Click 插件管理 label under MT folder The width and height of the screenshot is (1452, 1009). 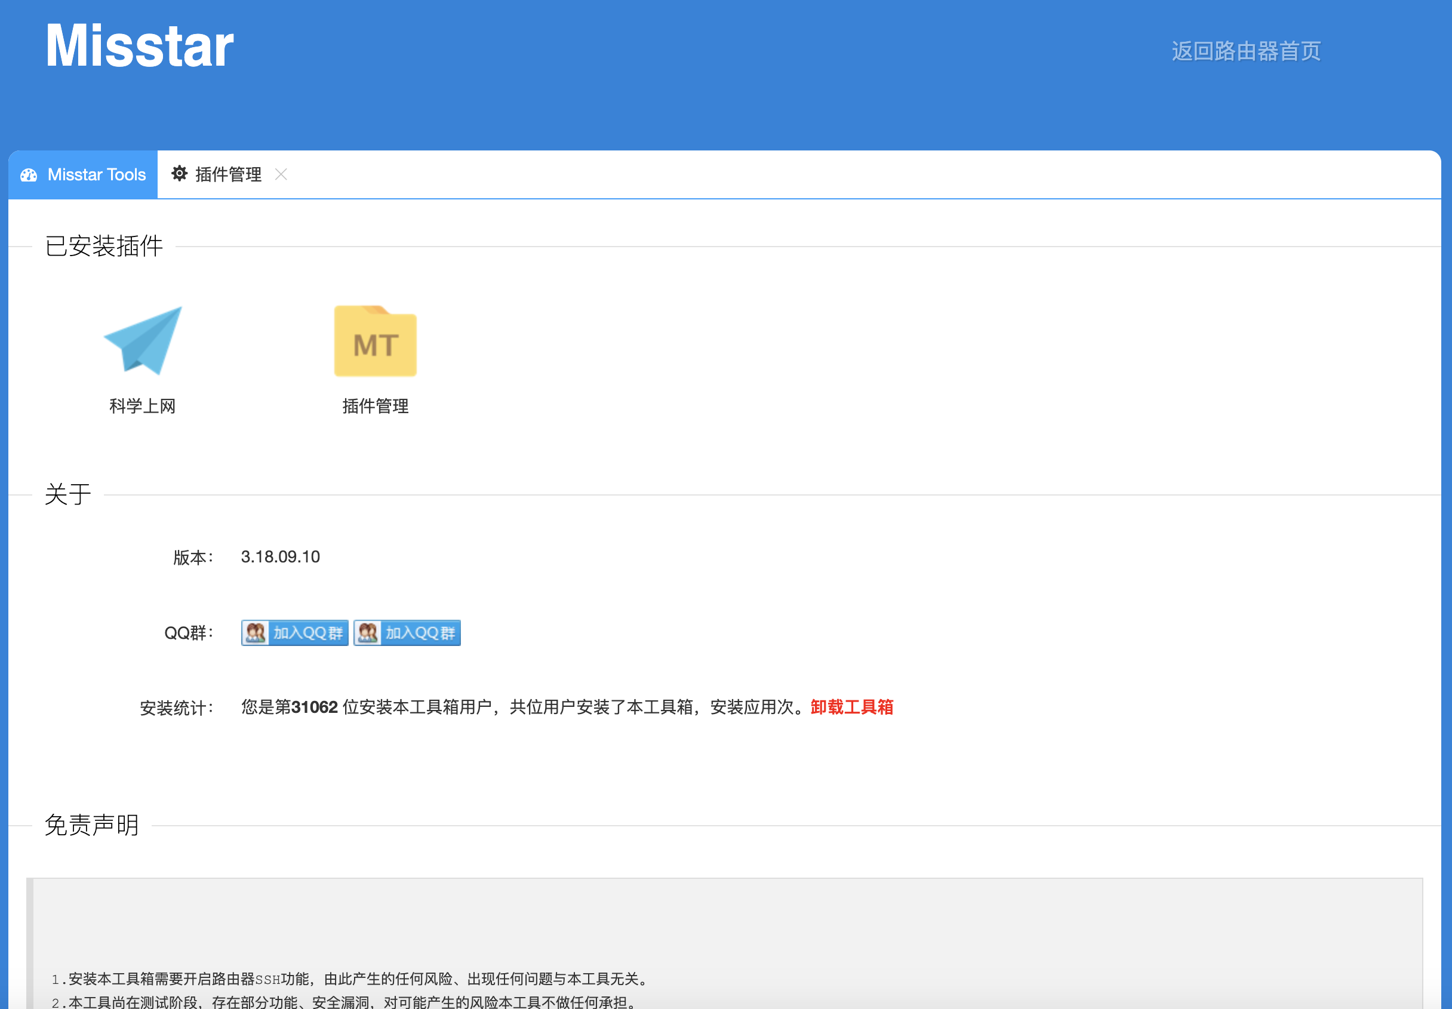(375, 406)
